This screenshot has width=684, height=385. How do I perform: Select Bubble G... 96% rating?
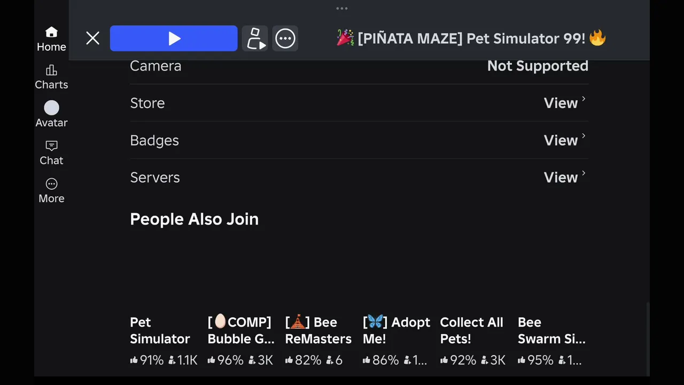(226, 360)
